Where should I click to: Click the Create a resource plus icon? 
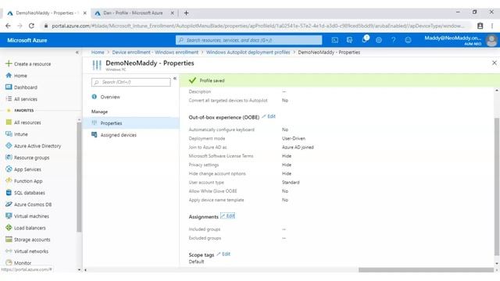[x=9, y=63]
